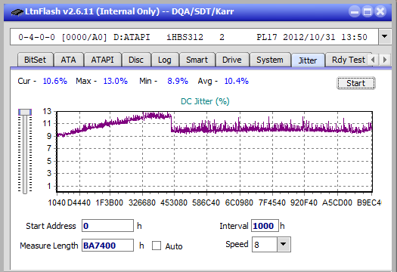The width and height of the screenshot is (397, 272).
Task: Open the Rdy Test tab
Action: click(x=349, y=60)
